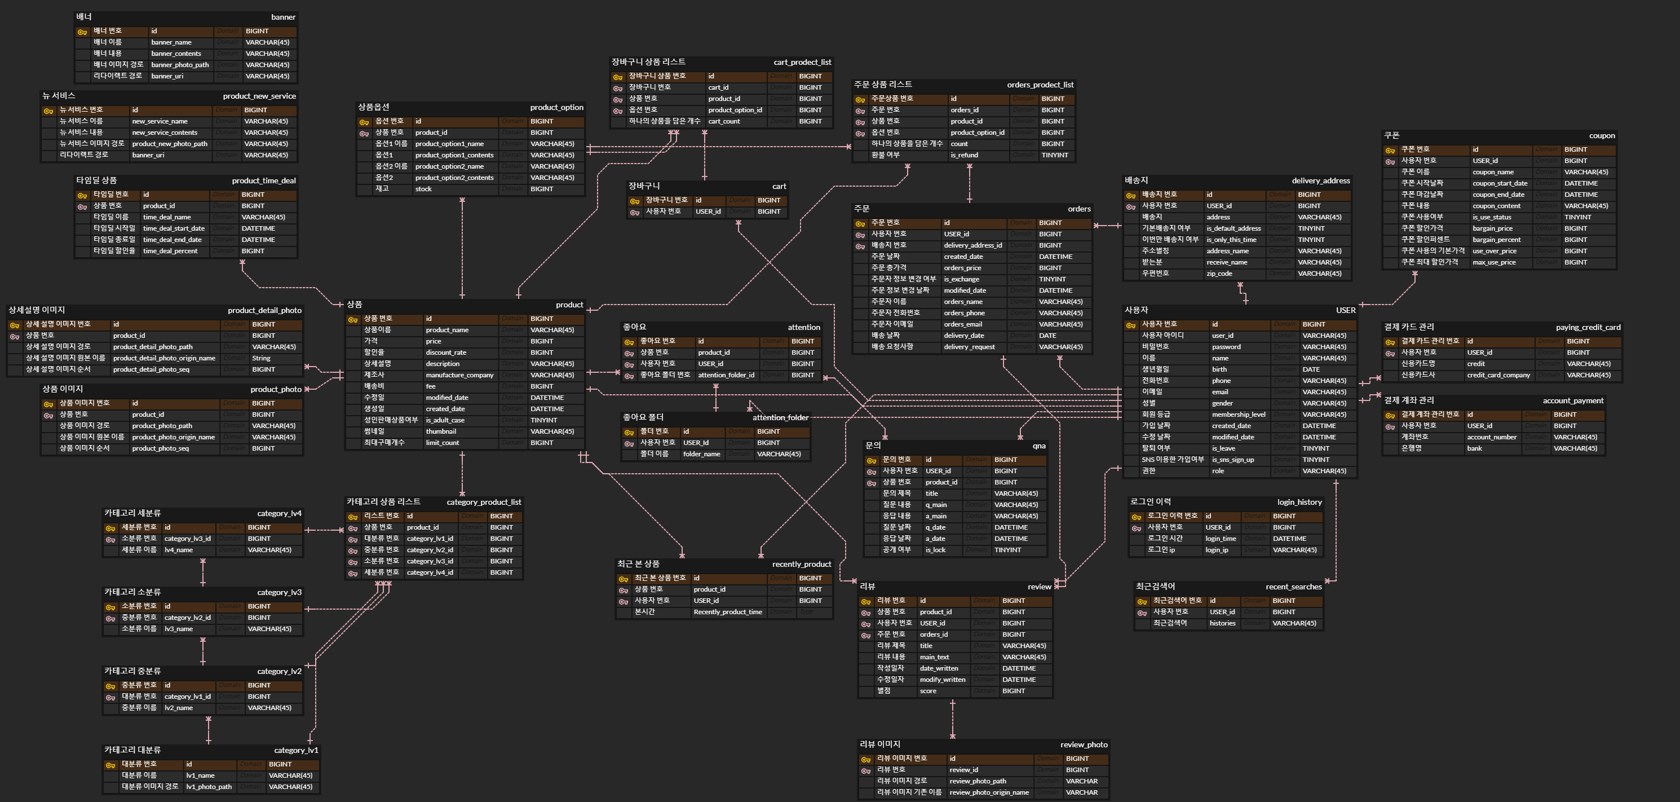Image resolution: width=1680 pixels, height=802 pixels.
Task: Click primary key icon in USER table
Action: tap(1130, 325)
